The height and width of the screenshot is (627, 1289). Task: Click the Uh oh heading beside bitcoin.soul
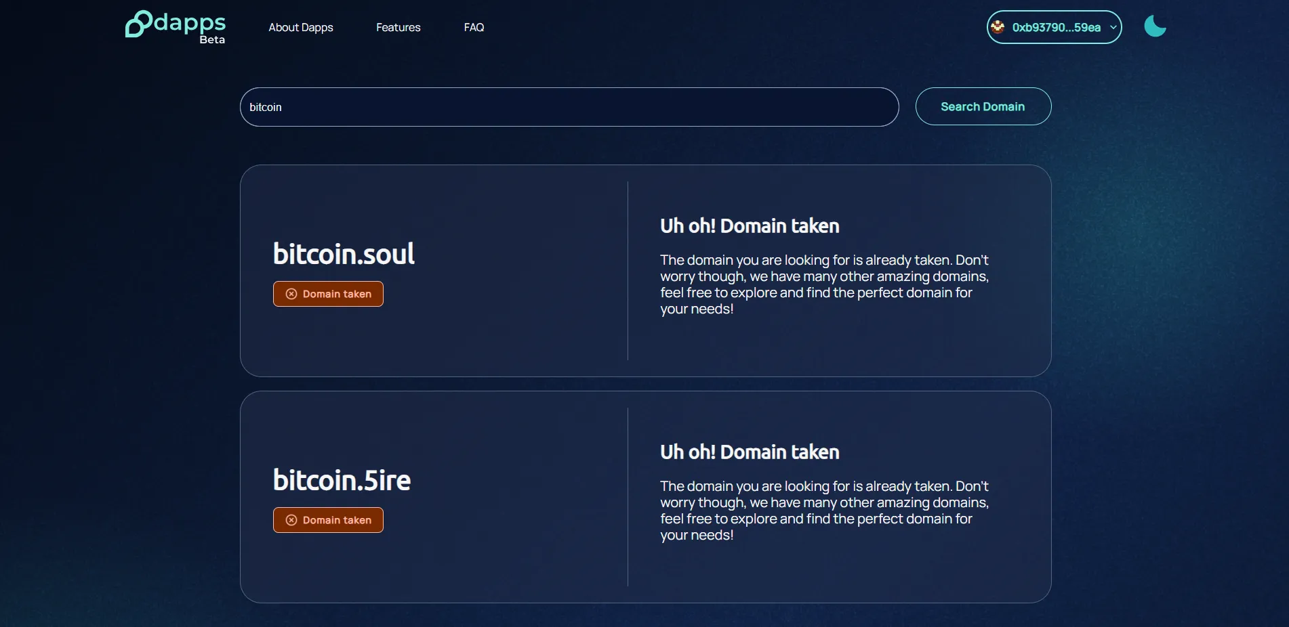(750, 226)
